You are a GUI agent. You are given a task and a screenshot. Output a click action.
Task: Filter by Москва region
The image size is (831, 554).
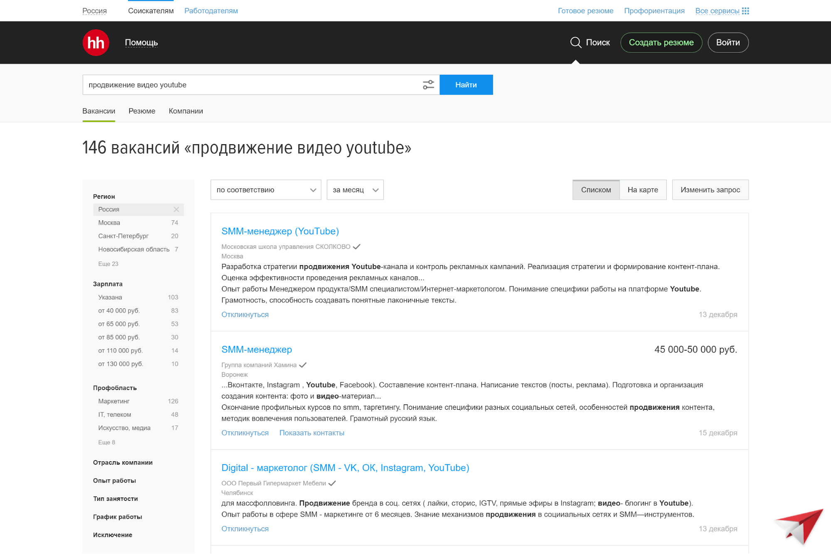pos(109,223)
